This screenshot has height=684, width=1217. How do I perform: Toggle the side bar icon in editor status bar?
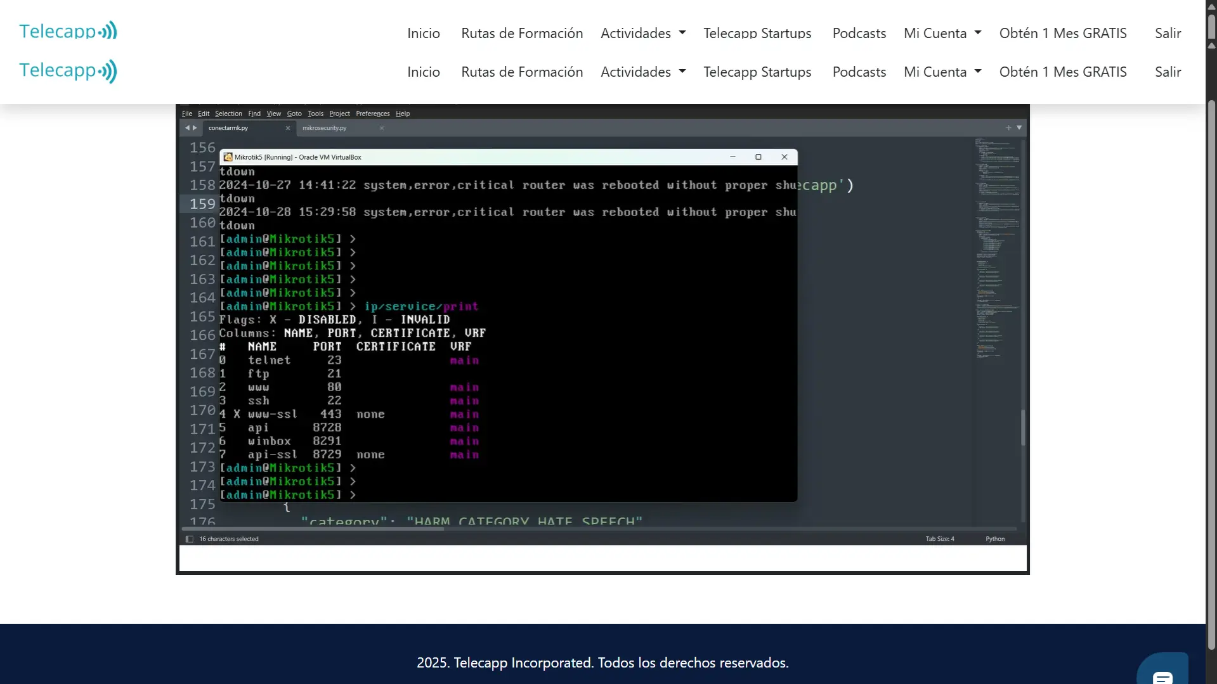tap(189, 539)
